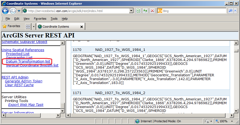Click the Bing search provider icon
This screenshot has height=125, width=240.
[x=160, y=11]
